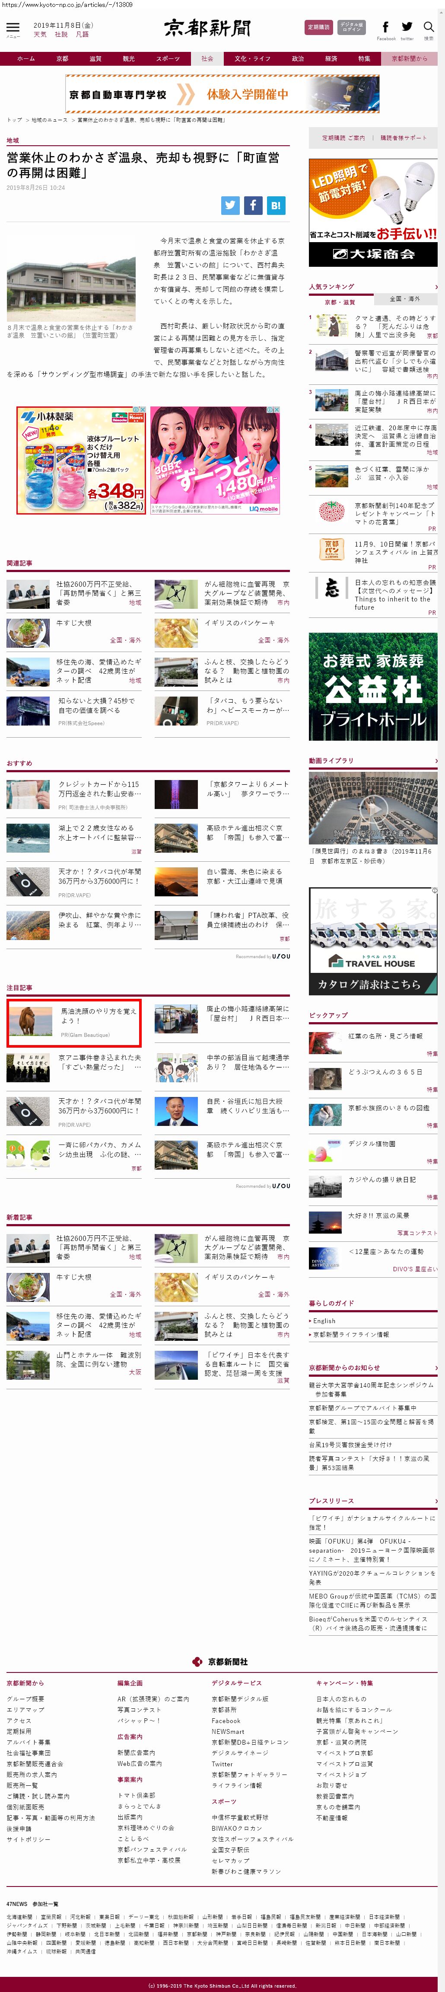Click the Twitter icon in header
Viewport: 445px width, 1992px height.
click(407, 28)
